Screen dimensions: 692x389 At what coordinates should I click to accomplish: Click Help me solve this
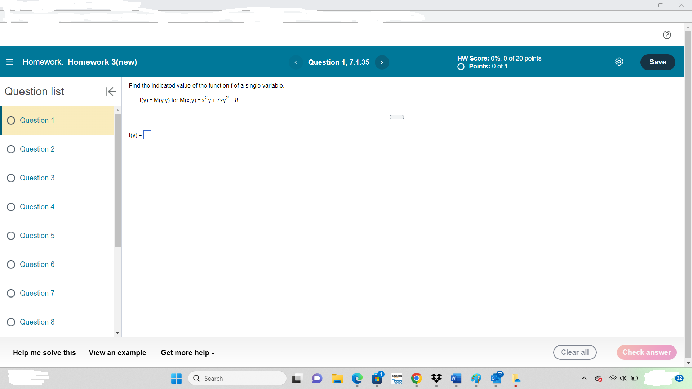(44, 353)
